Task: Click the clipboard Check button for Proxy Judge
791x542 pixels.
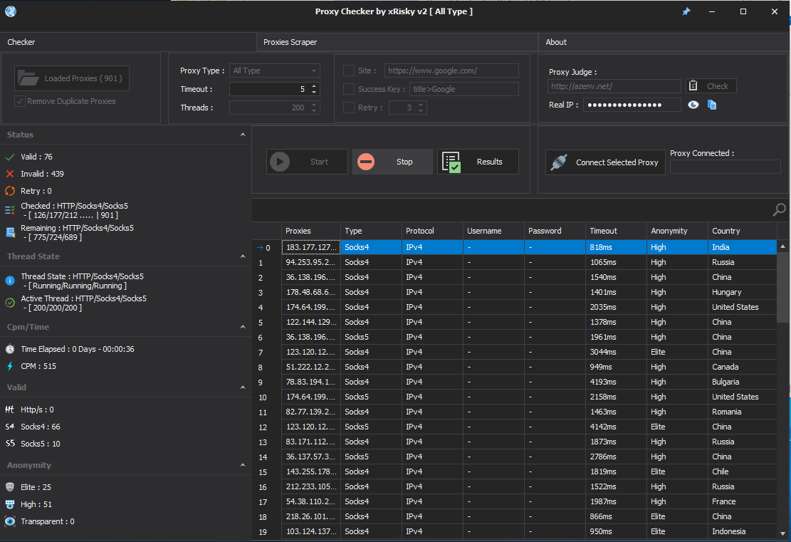Action: coord(711,86)
